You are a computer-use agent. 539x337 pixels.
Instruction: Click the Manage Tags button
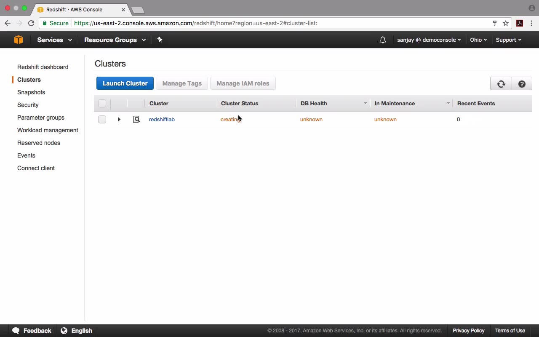tap(182, 83)
